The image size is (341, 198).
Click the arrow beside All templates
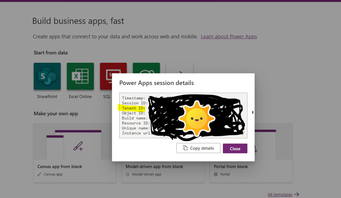[297, 194]
